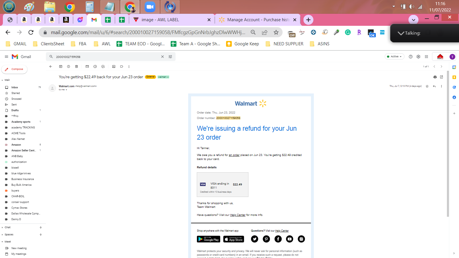Reload the current Gmail page
The width and height of the screenshot is (459, 258).
pos(31,32)
